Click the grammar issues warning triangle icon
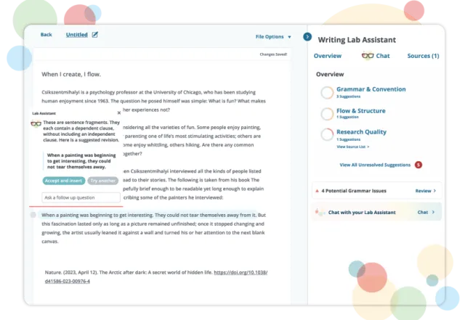This screenshot has height=320, width=465. coord(317,191)
